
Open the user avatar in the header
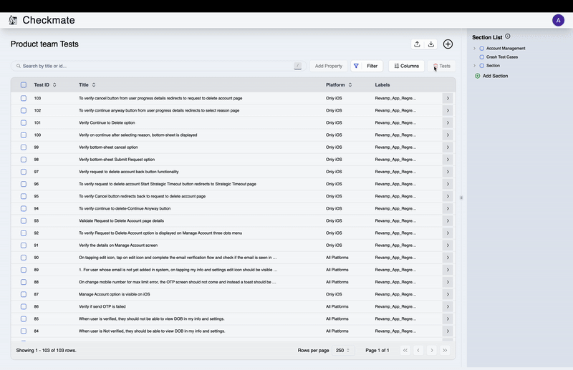tap(558, 20)
